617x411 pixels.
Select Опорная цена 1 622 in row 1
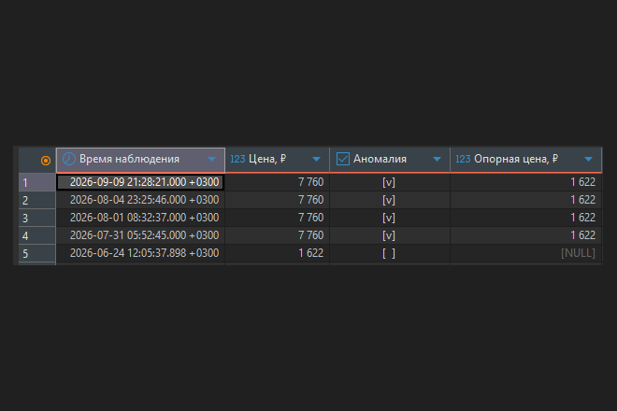(x=525, y=182)
